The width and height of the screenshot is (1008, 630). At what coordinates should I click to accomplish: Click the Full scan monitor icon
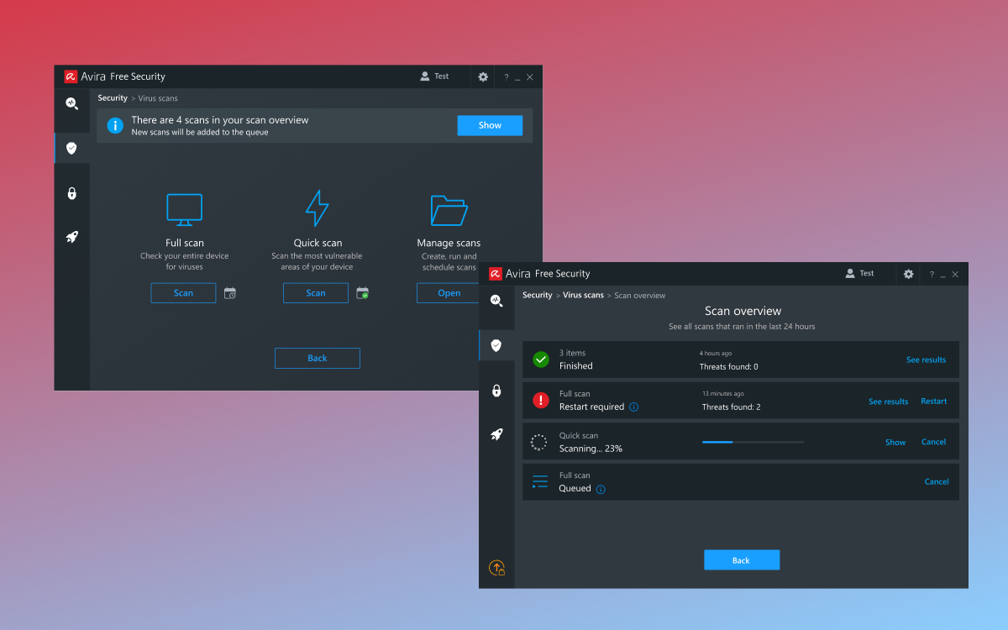click(184, 210)
